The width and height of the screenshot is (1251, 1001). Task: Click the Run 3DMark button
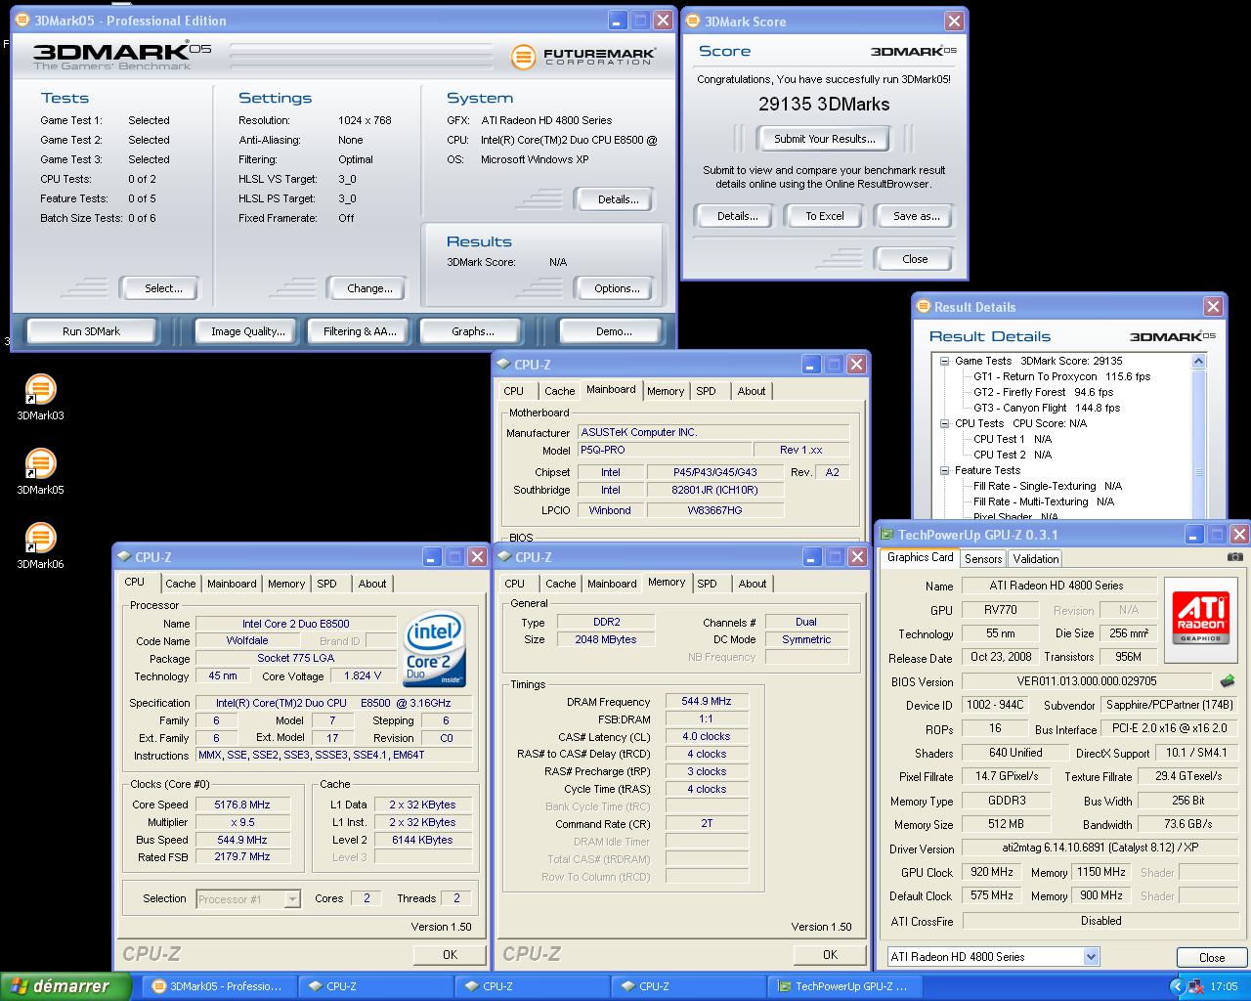click(x=91, y=331)
